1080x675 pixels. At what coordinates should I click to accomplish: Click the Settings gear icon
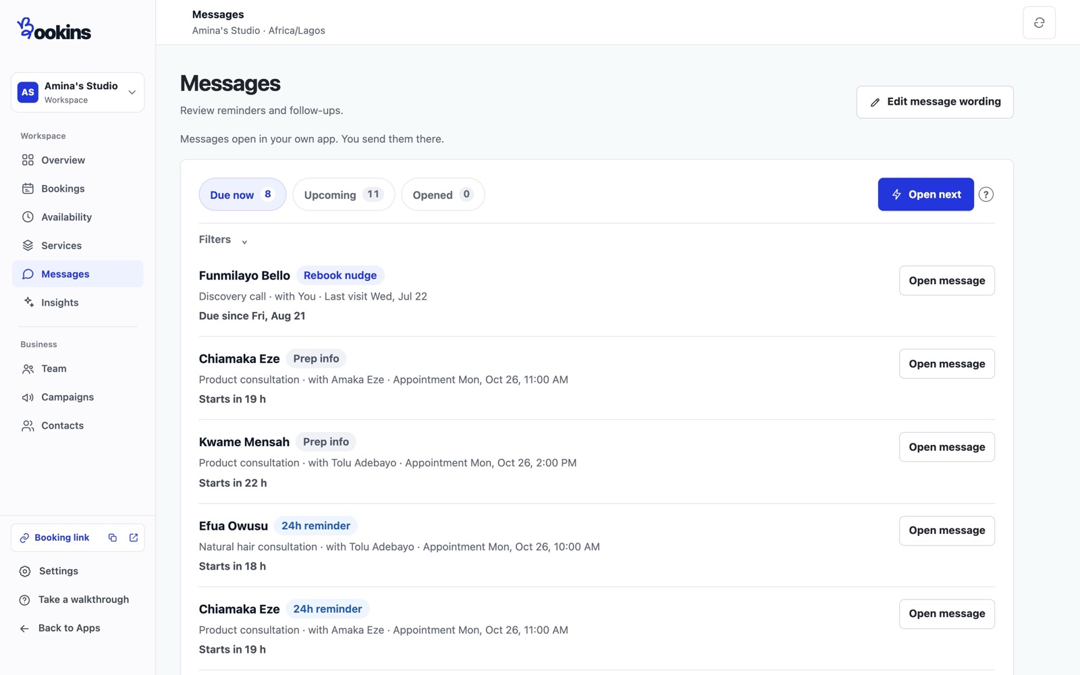[25, 571]
